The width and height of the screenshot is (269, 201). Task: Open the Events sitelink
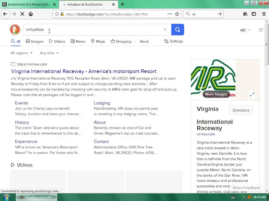pos(22,103)
